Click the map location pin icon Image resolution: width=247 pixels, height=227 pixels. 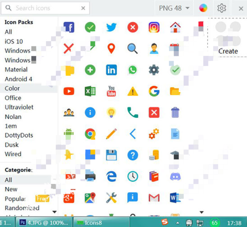click(x=111, y=48)
